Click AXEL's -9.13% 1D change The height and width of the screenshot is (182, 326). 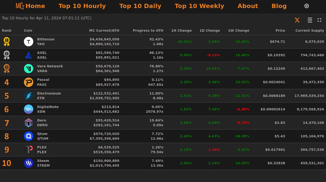click(x=214, y=55)
